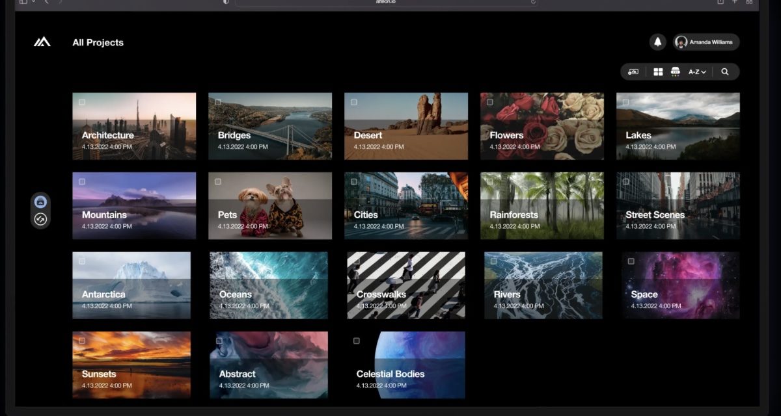Select the projects gallery sidebar icon
Image resolution: width=781 pixels, height=416 pixels.
pos(40,201)
